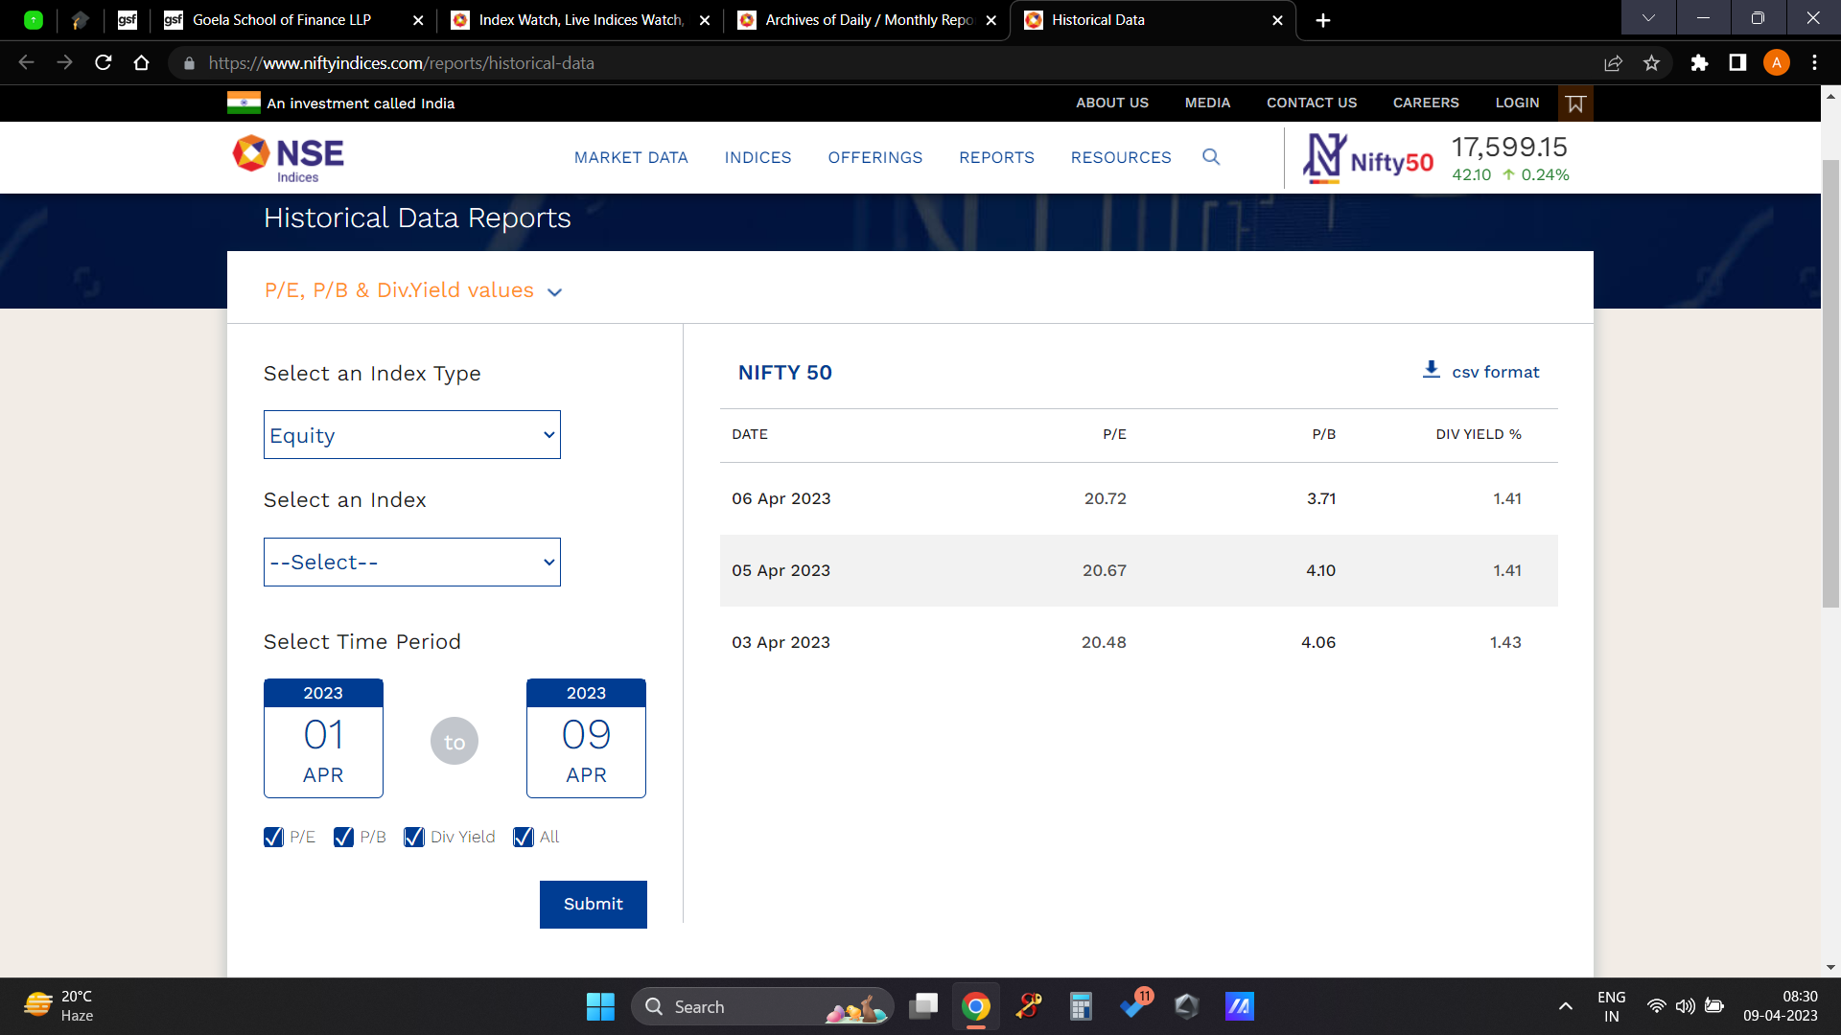Toggle the Div Yield checkbox
The height and width of the screenshot is (1035, 1841).
coord(414,838)
